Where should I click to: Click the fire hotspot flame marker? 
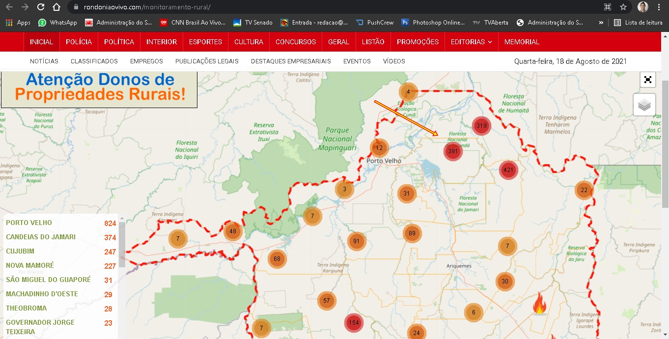(539, 305)
